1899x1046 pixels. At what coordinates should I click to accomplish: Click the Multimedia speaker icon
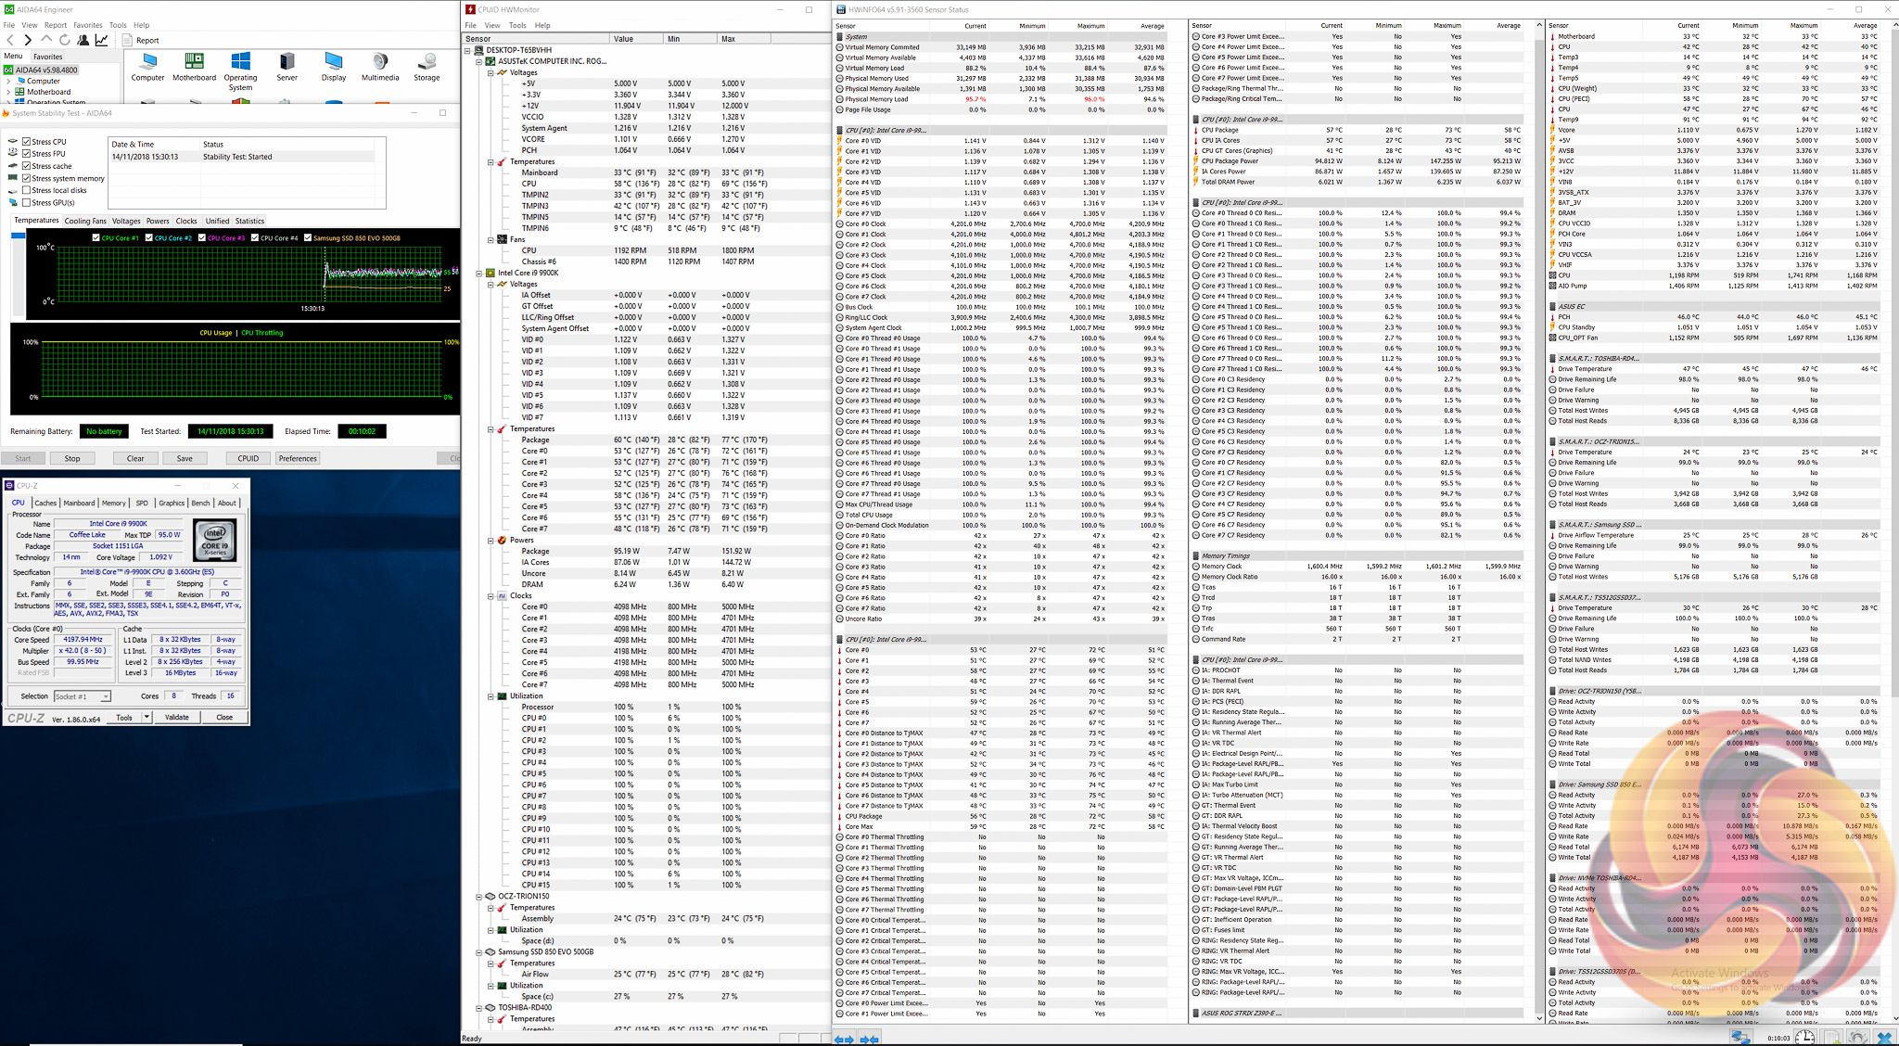pos(380,62)
